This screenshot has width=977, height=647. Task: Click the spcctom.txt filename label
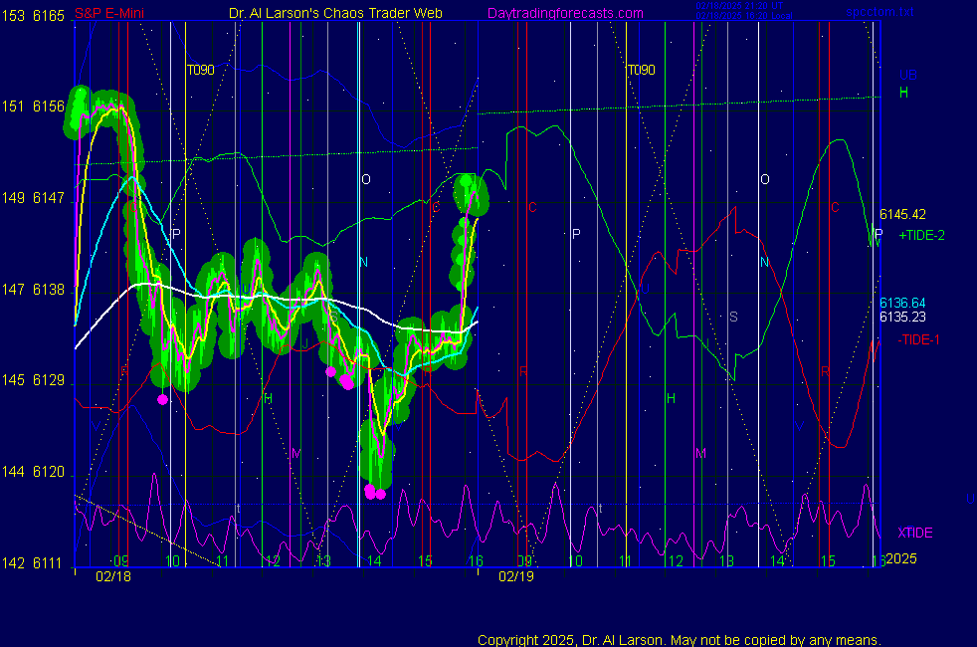point(879,12)
